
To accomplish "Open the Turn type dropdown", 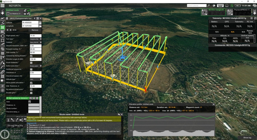I will 36,39.
